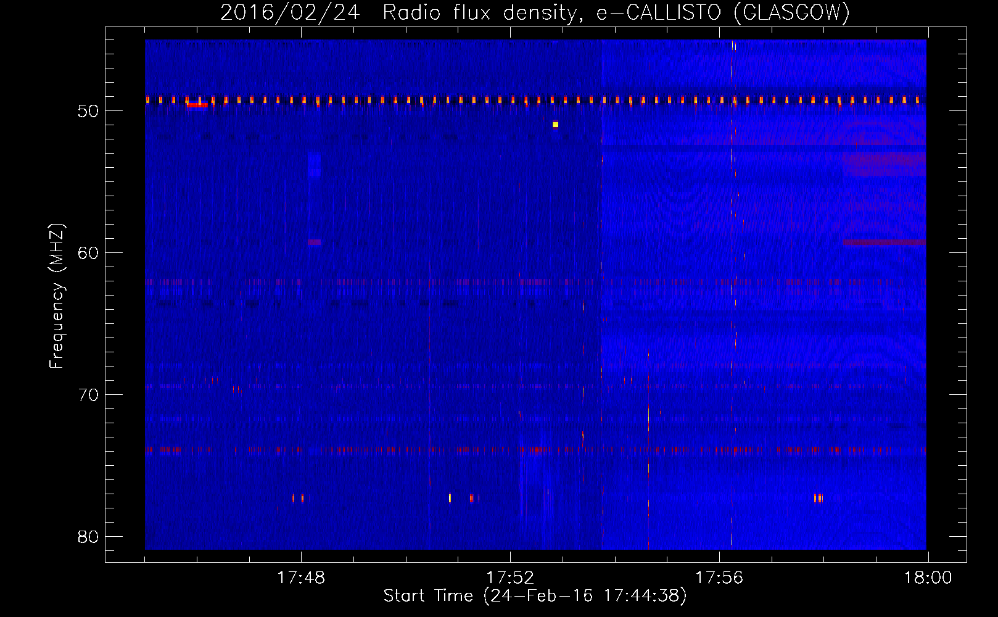Click the 80 frequency tick label
The image size is (998, 617).
(x=89, y=537)
